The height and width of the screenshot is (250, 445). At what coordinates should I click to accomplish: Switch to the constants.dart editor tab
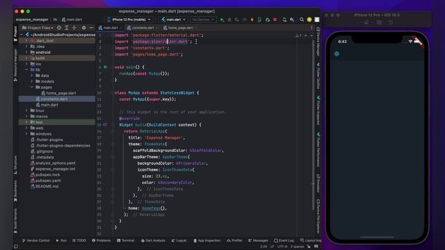click(142, 28)
